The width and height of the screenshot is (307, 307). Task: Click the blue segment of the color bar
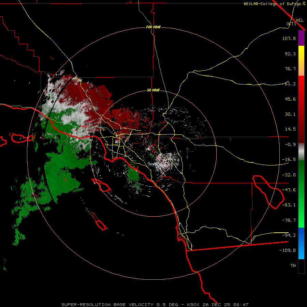(x=301, y=243)
